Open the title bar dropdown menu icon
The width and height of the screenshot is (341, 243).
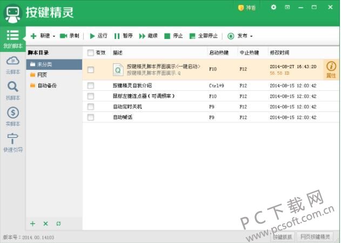[x=287, y=7]
